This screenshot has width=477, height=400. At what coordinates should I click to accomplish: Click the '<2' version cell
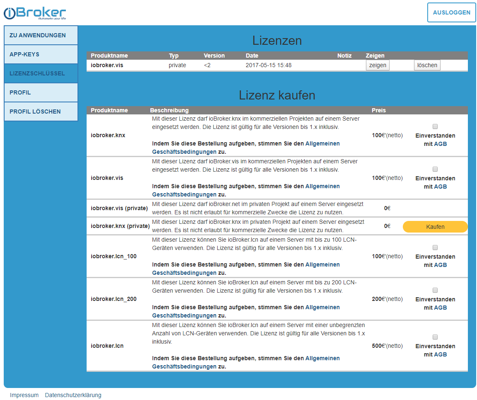point(207,65)
